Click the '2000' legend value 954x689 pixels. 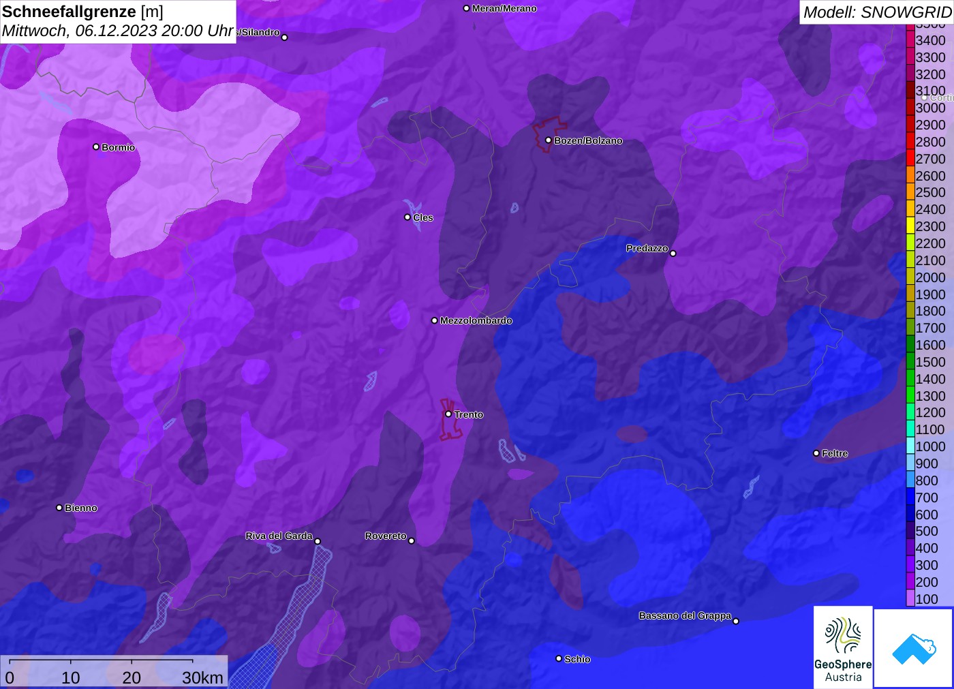coord(930,277)
